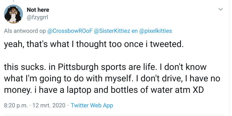
Task: Follow the Twitter Web App source link
Action: point(92,105)
